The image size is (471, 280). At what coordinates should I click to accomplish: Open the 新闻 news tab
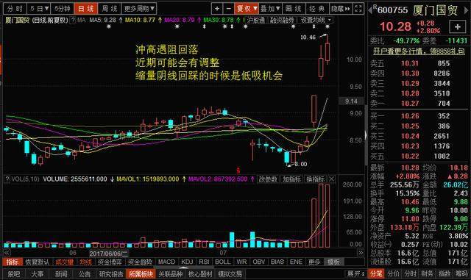tap(61, 274)
